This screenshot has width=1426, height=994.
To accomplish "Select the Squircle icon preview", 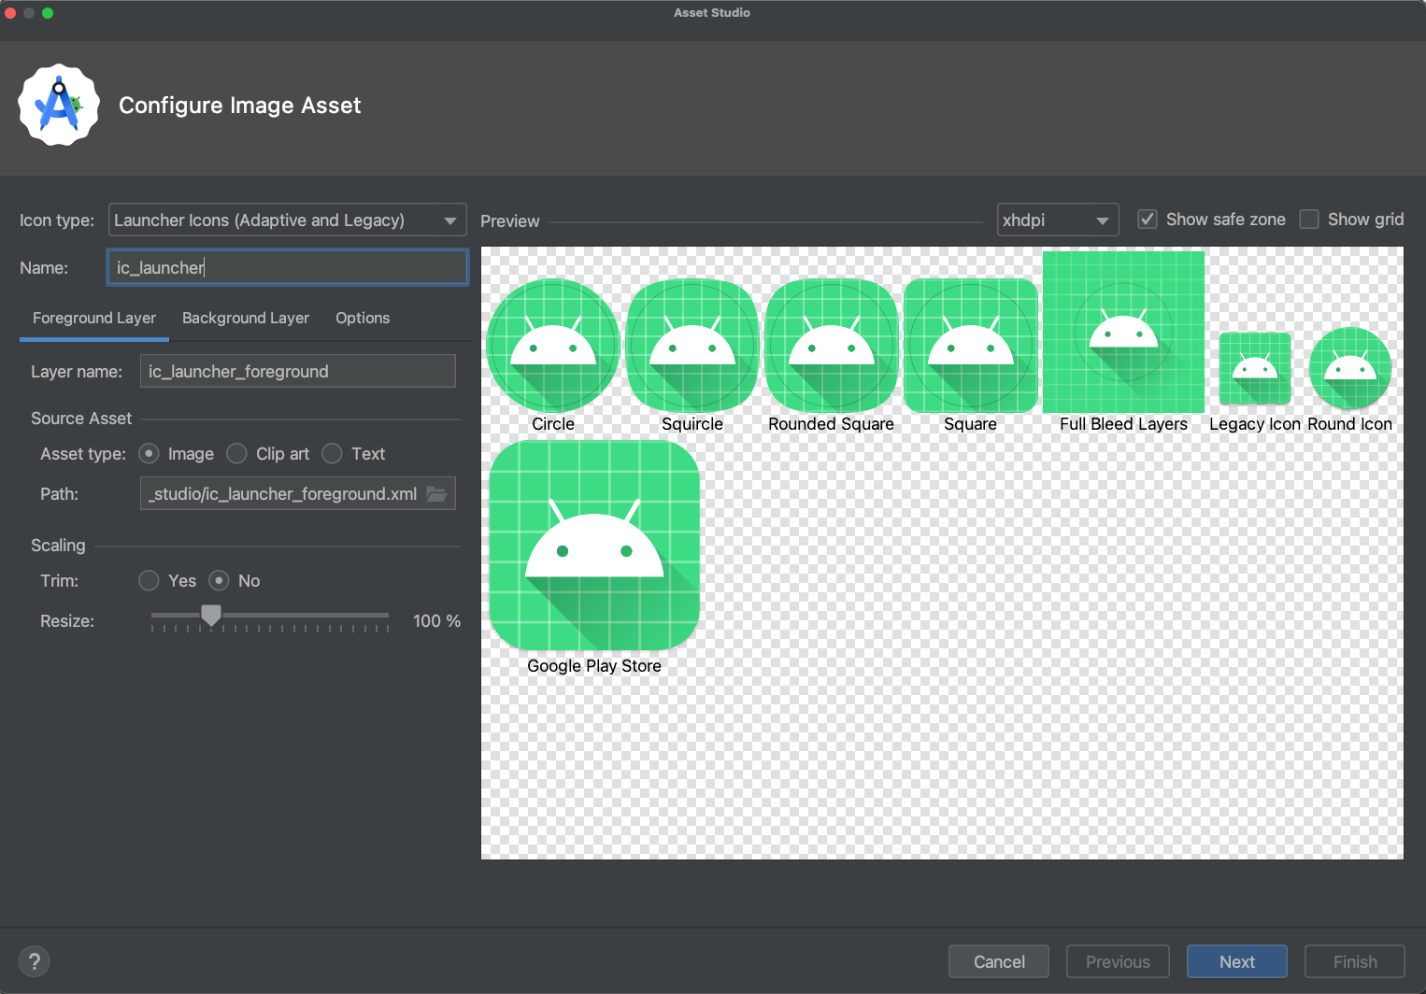I will [692, 346].
